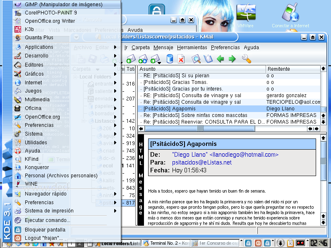Viewport: 331px width, 248px height.
Task: Open the Utilidades submenu
Action: (67, 143)
